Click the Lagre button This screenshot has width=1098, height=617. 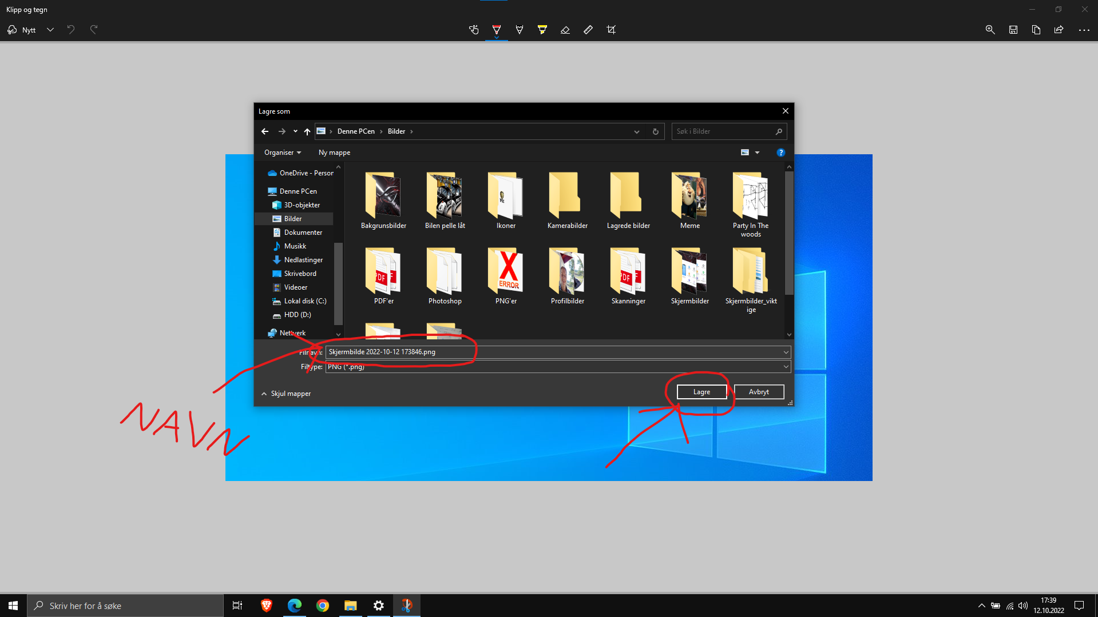(701, 392)
